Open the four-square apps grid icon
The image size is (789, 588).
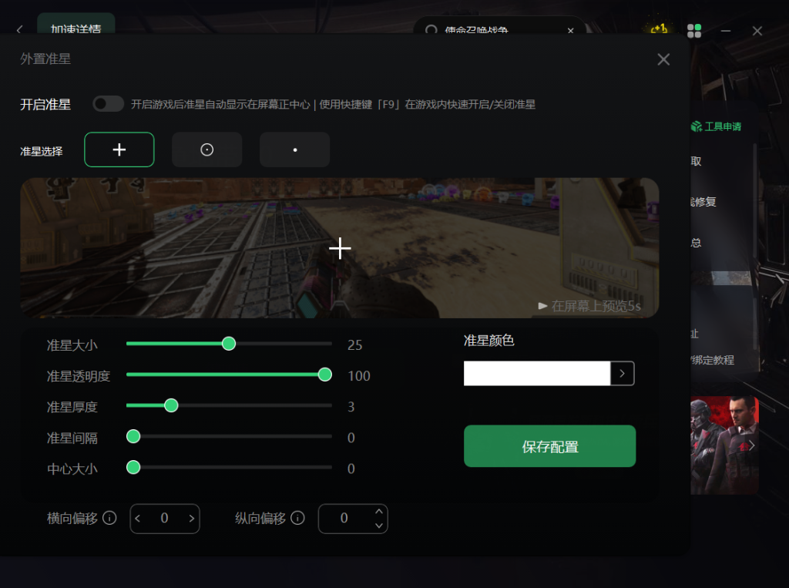tap(694, 31)
